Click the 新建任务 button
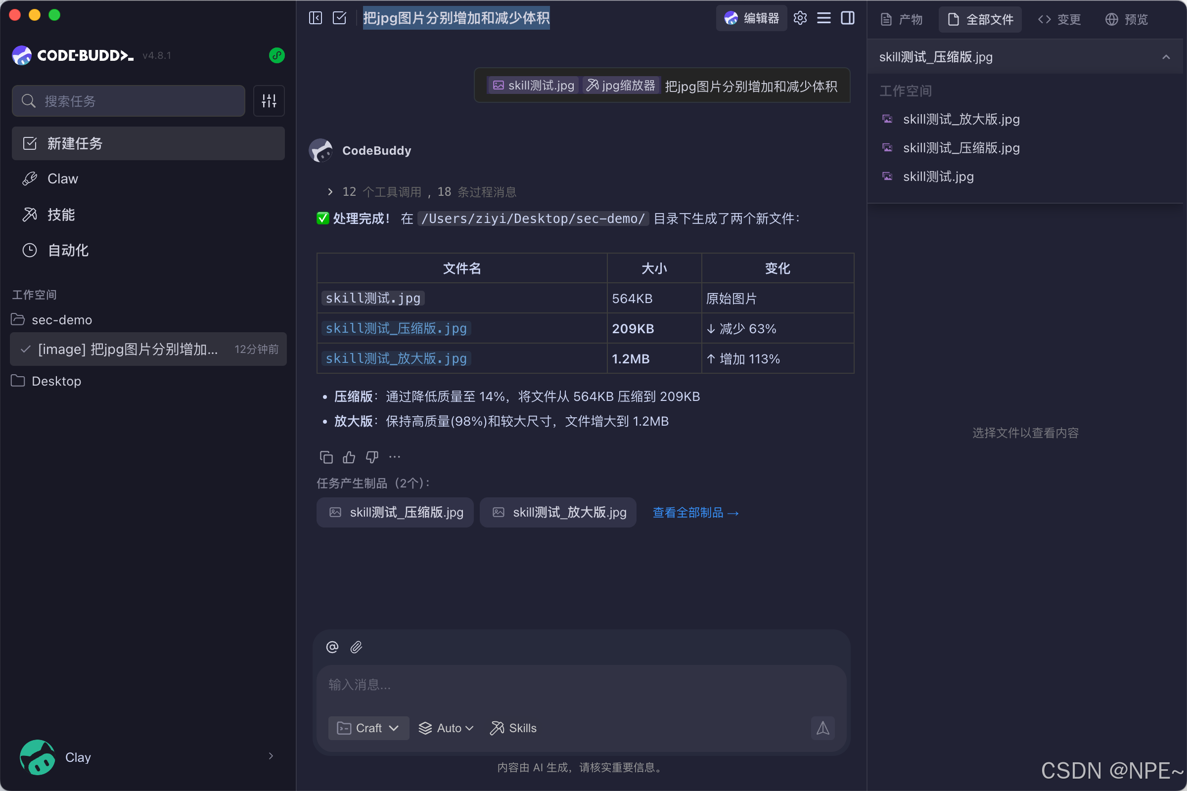The width and height of the screenshot is (1187, 791). (x=75, y=143)
